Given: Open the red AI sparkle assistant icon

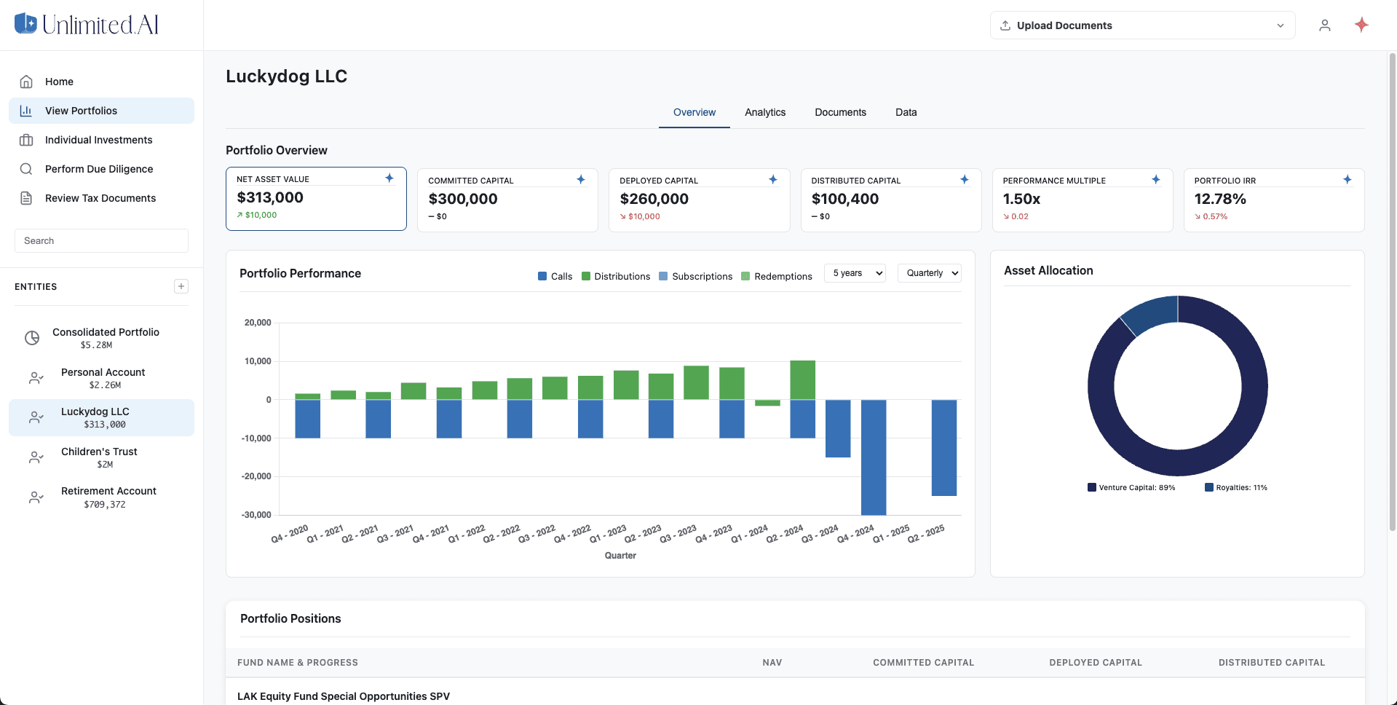Looking at the screenshot, I should [x=1361, y=25].
